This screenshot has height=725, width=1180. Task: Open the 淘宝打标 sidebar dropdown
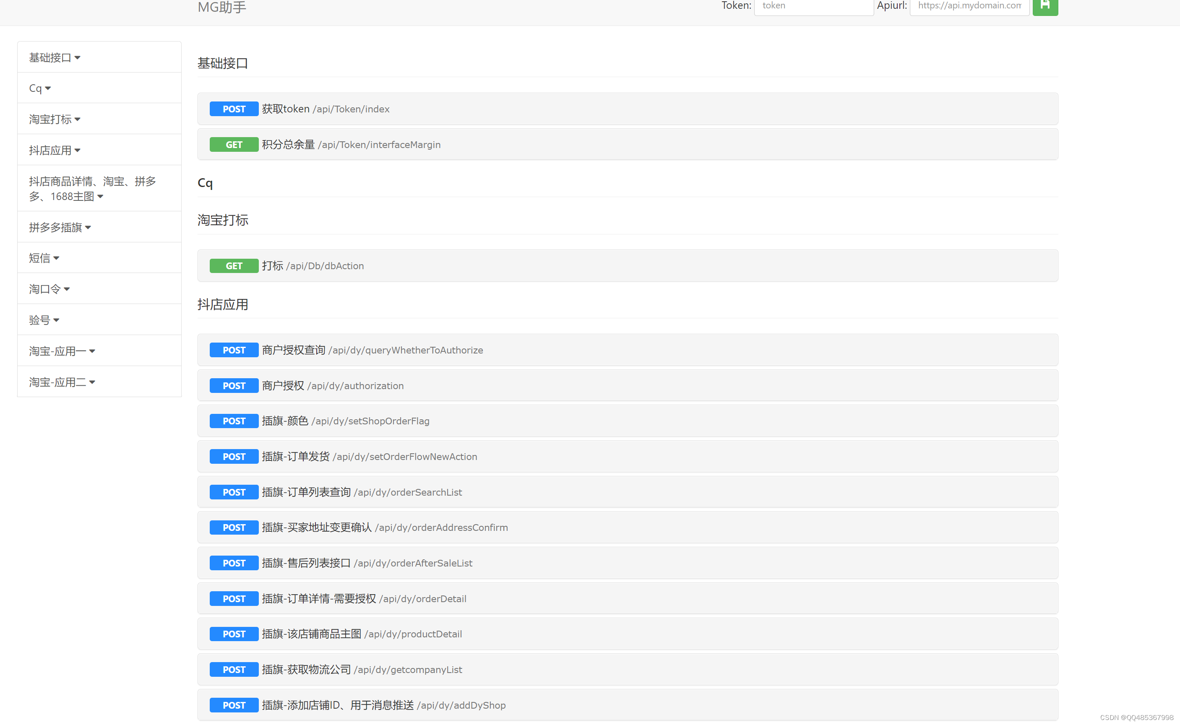pos(54,119)
